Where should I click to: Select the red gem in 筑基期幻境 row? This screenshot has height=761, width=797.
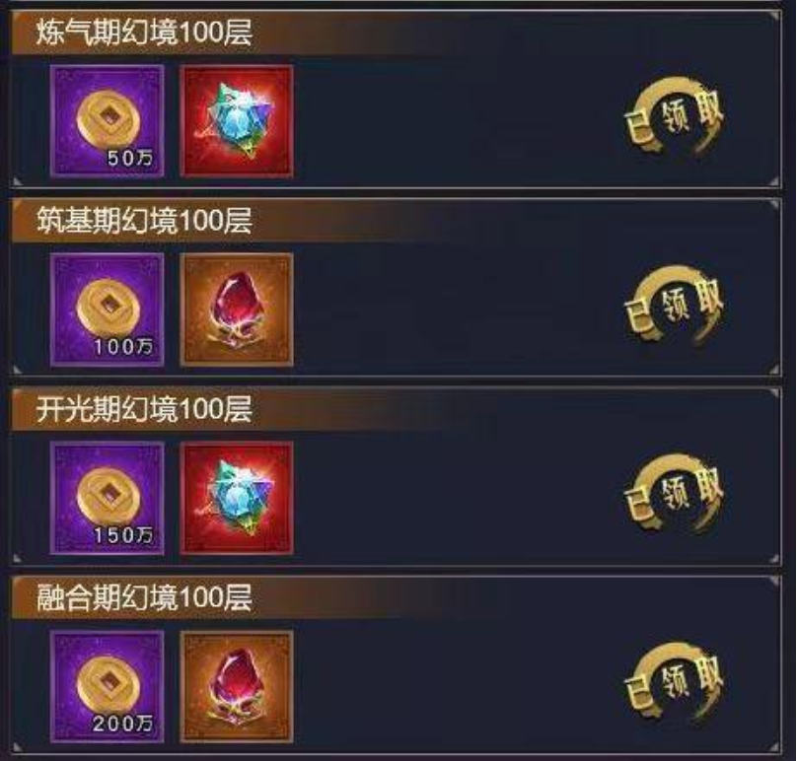click(237, 310)
